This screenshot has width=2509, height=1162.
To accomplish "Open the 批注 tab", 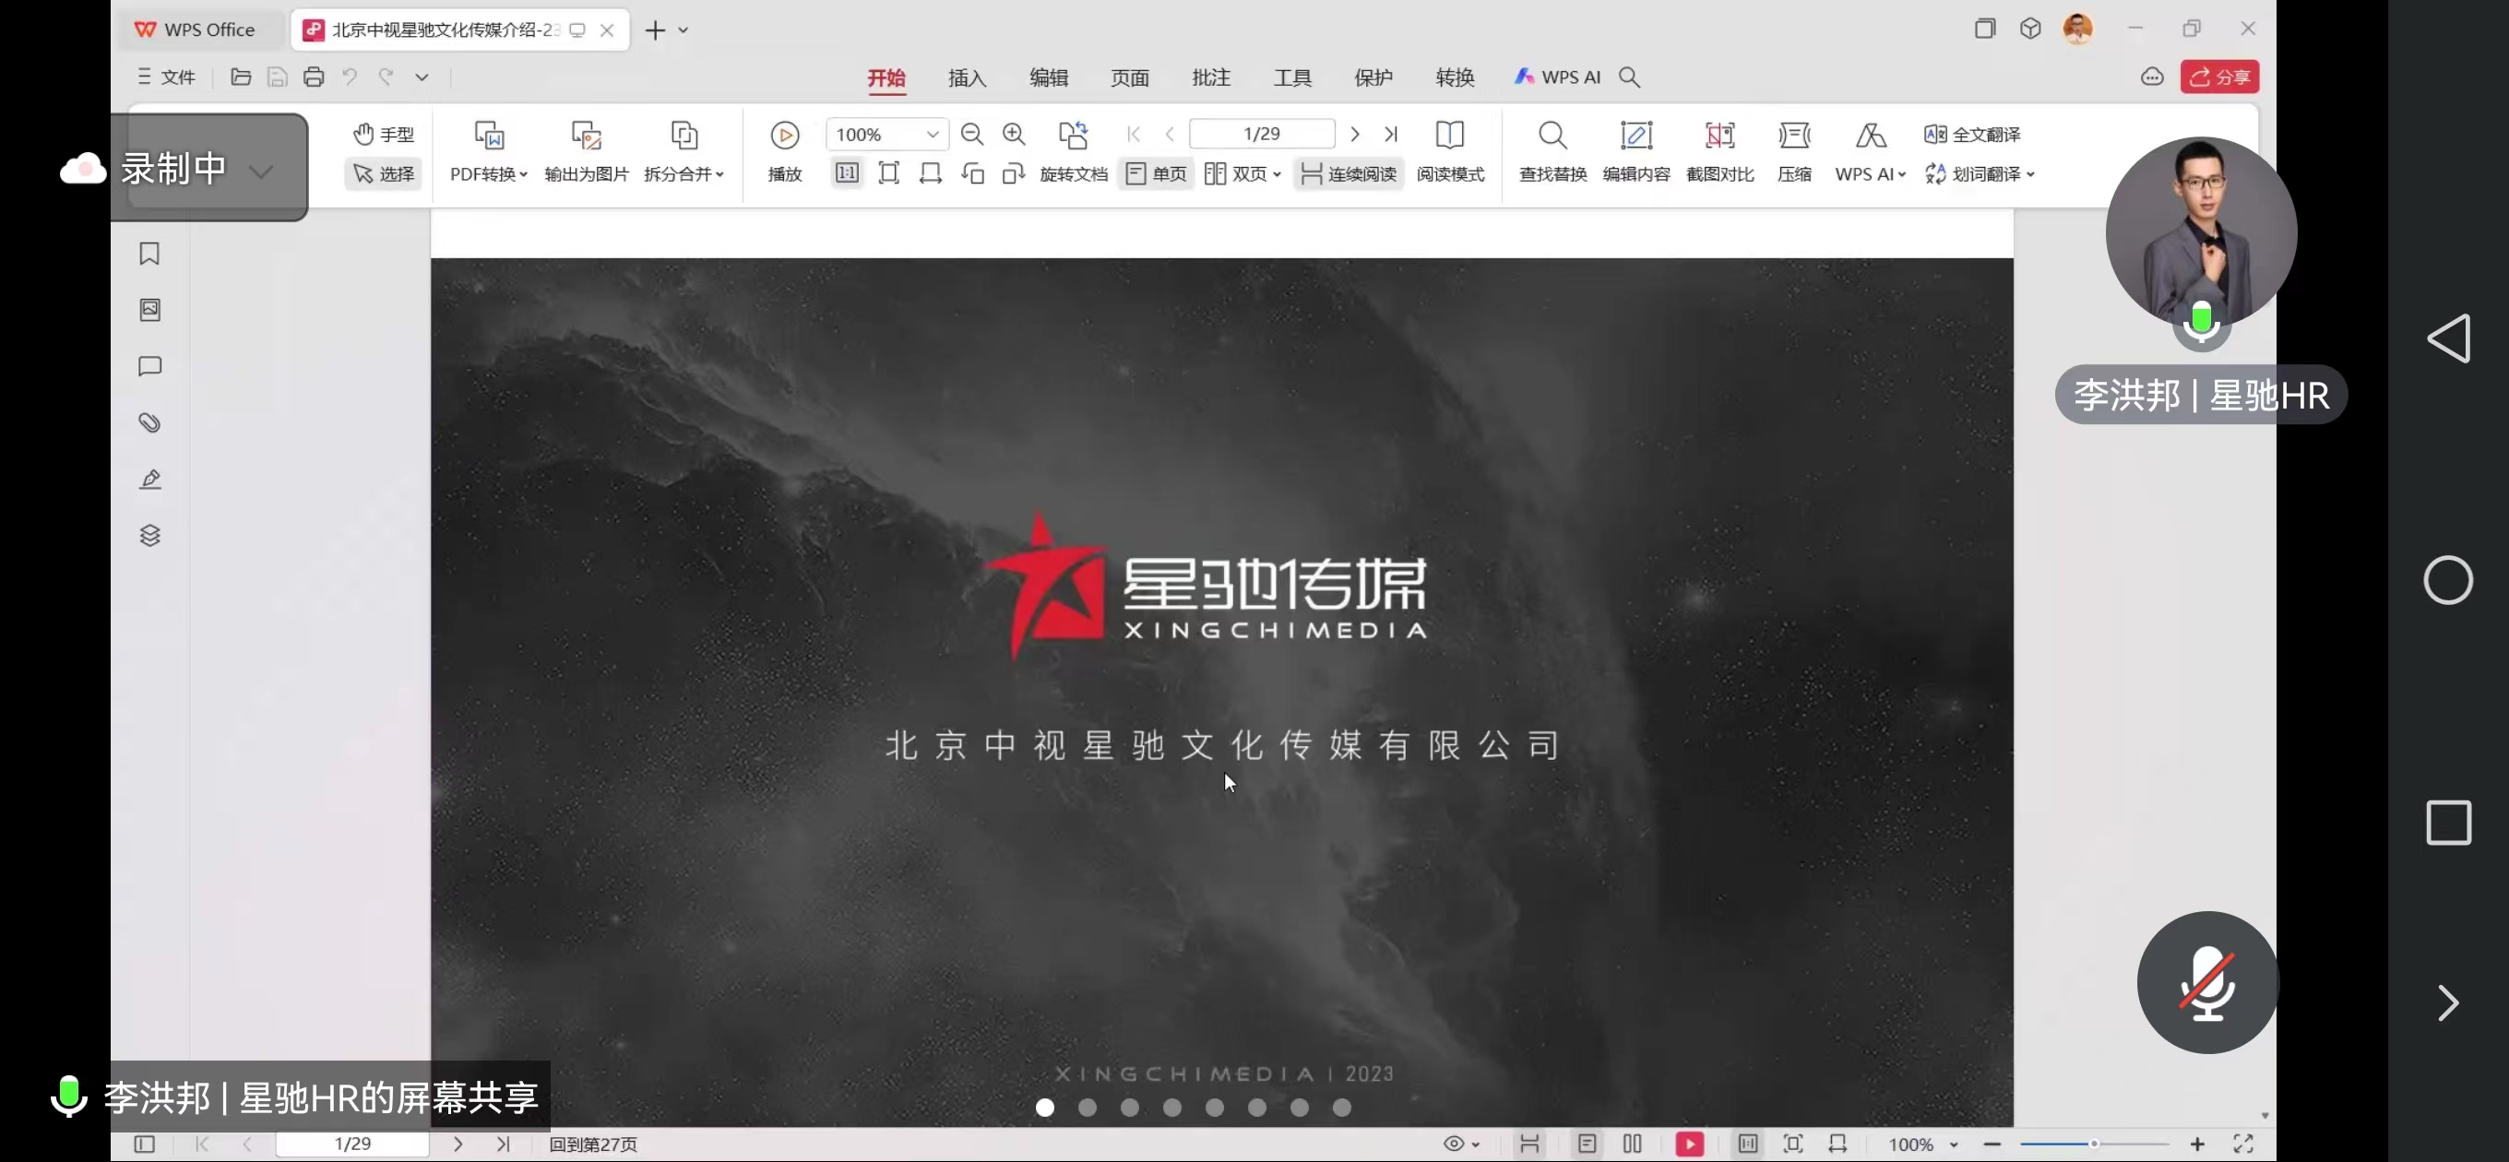I will click(1212, 77).
